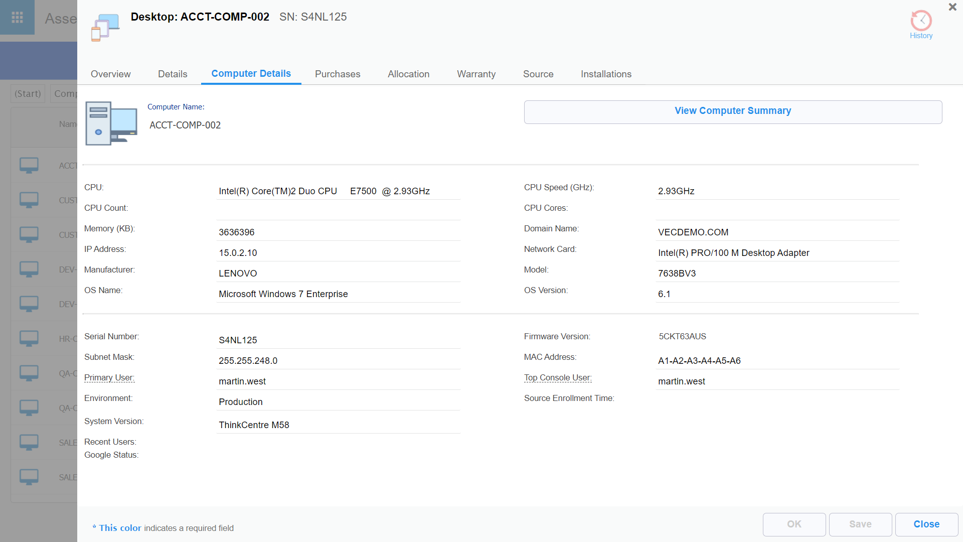This screenshot has height=542, width=963.
Task: Switch to the Warranty tab
Action: pyautogui.click(x=476, y=74)
